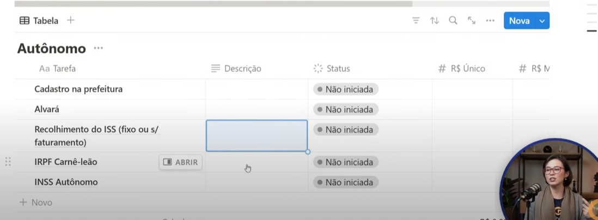Image resolution: width=598 pixels, height=220 pixels.
Task: Open status selector for INSS Autônomo
Action: (345, 183)
